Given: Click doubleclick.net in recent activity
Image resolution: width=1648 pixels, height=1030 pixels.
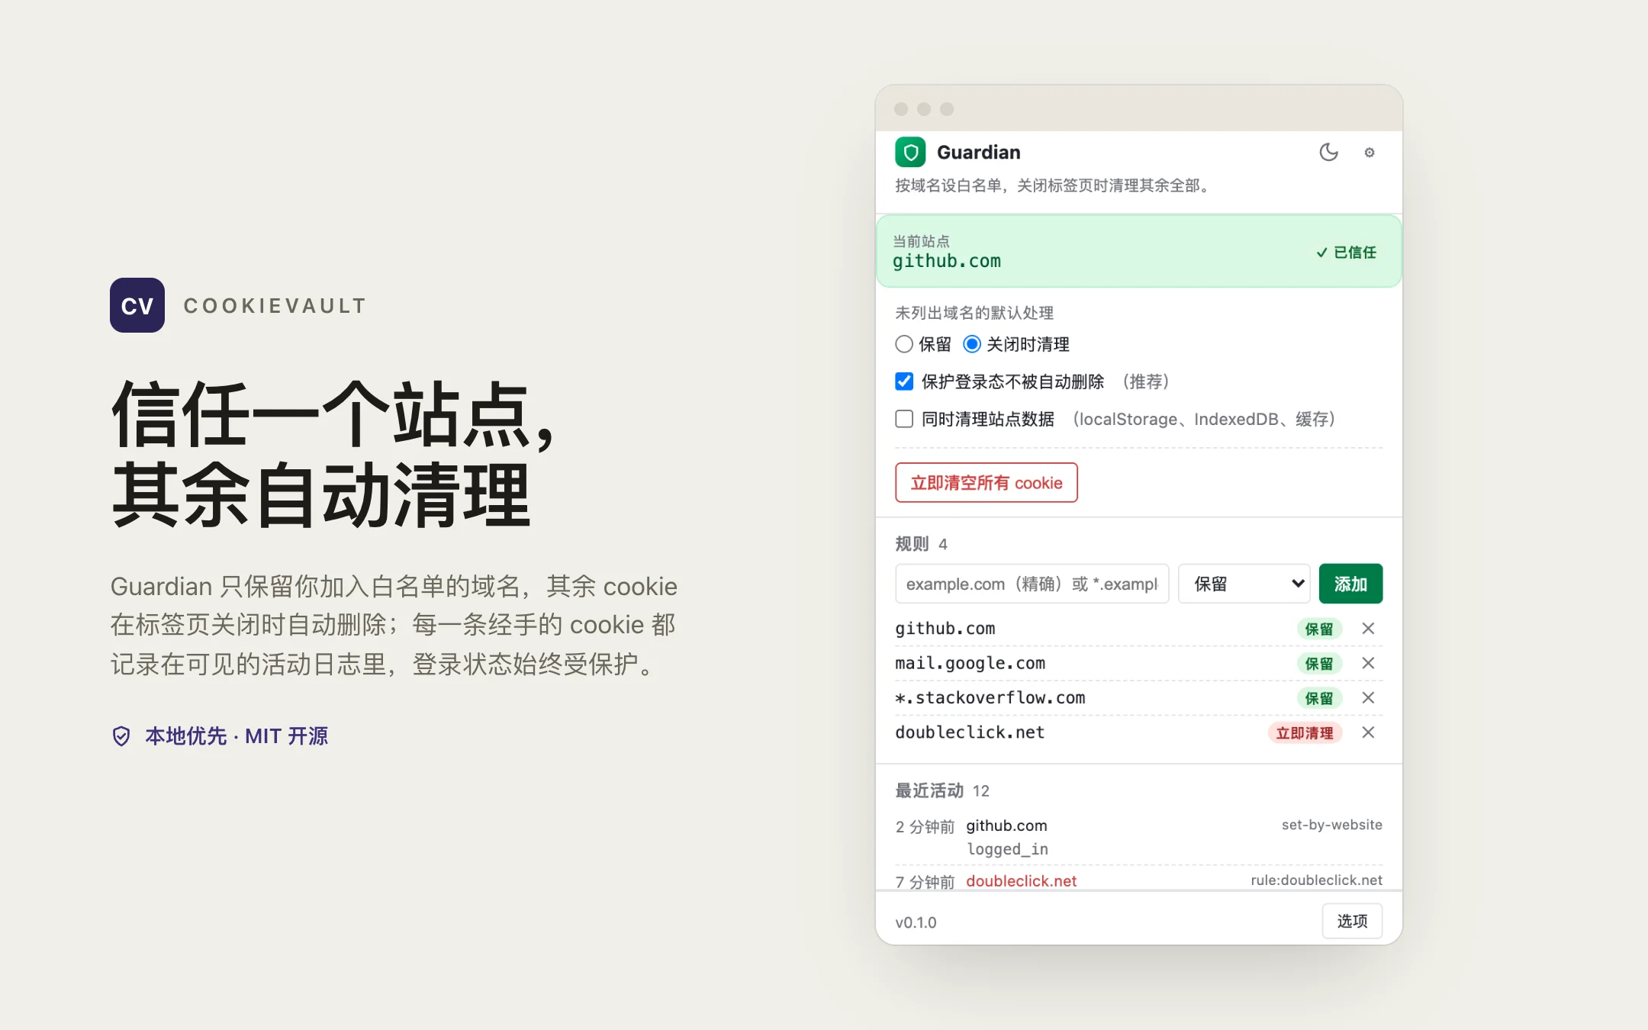Looking at the screenshot, I should tap(1021, 881).
